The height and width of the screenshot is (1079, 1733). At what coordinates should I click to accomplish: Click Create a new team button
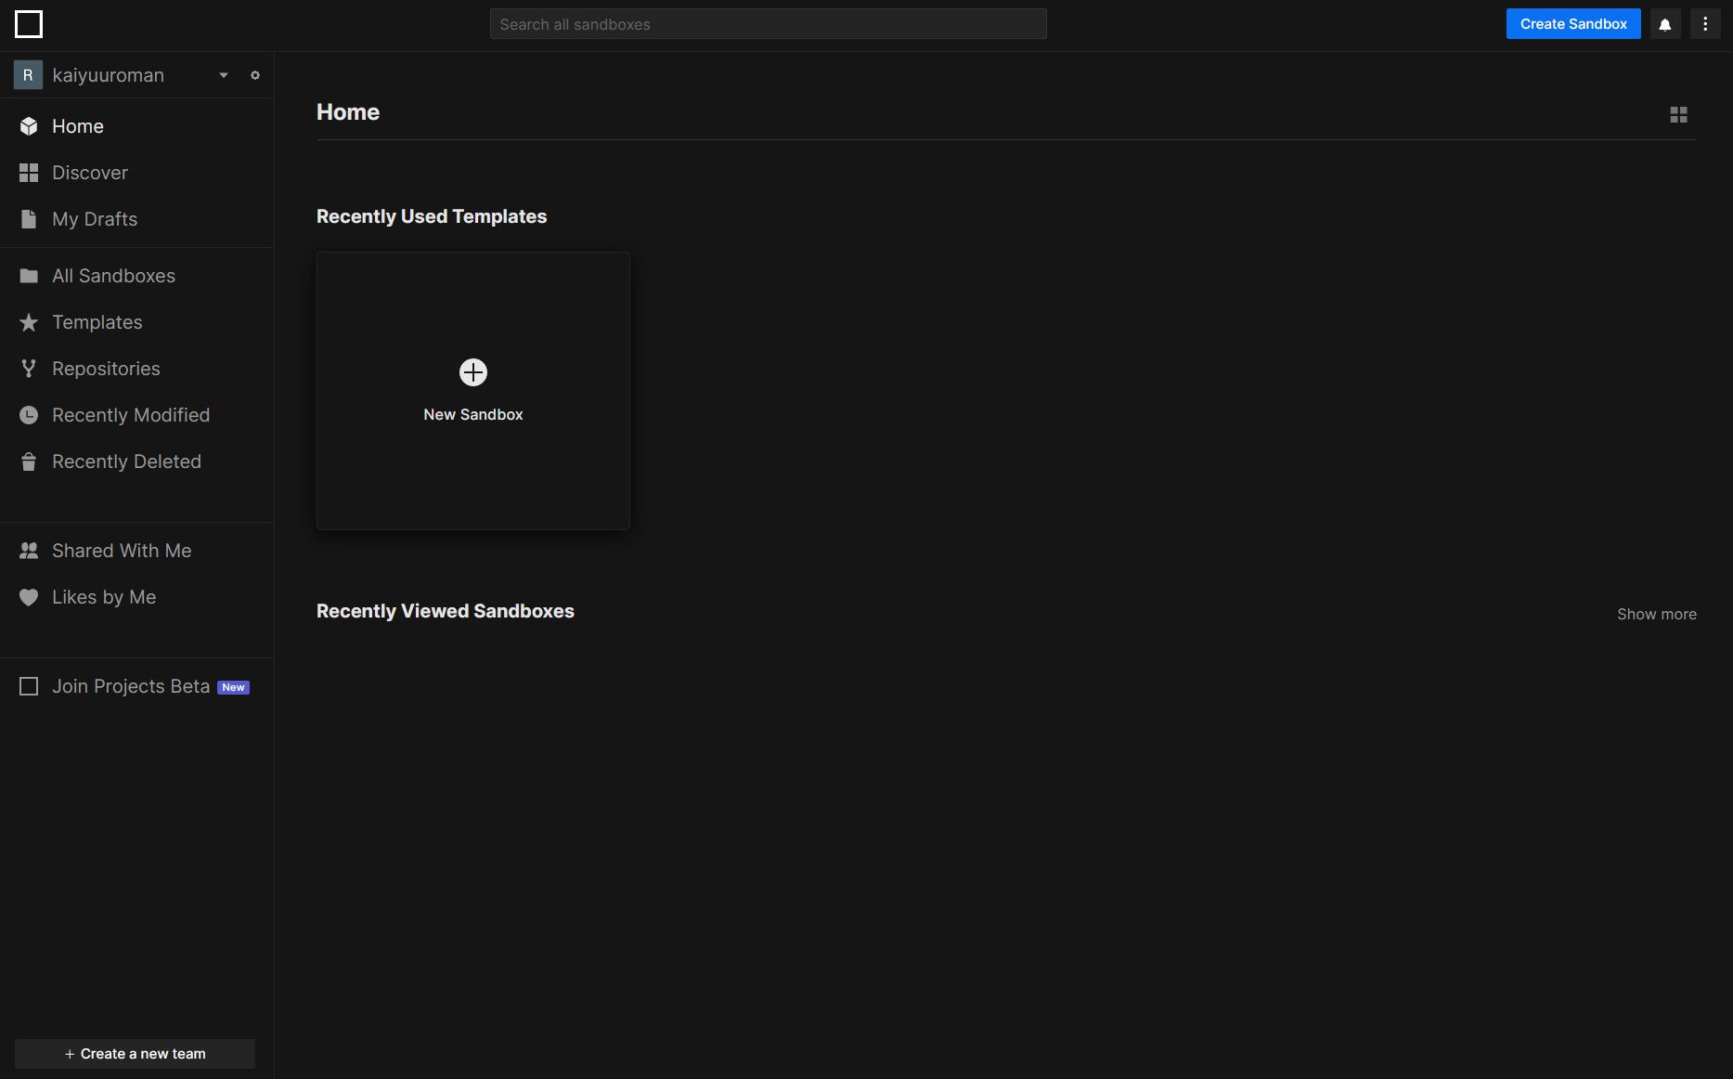click(136, 1054)
